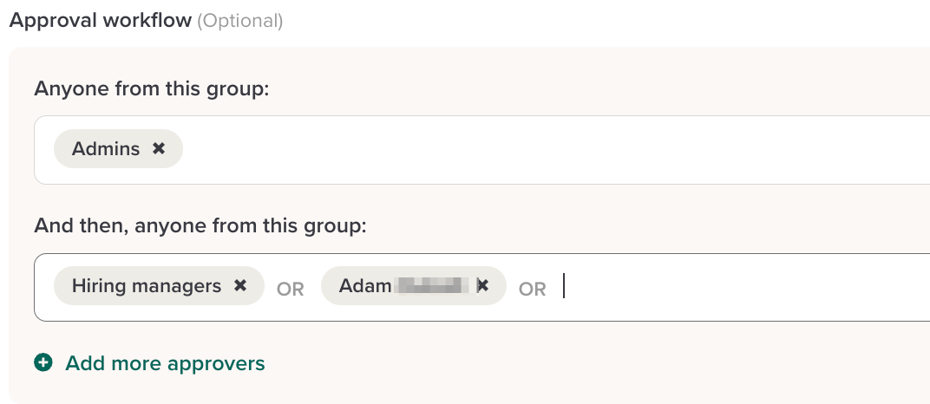Click the 'And then, anyone from this group:' label
Image resolution: width=930 pixels, height=404 pixels.
[200, 226]
